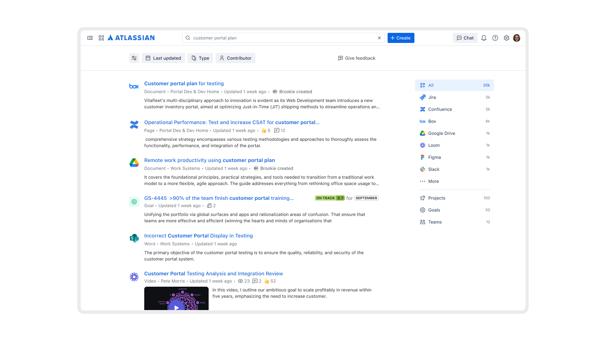Screen dimensions: 606x341
Task: Open the settings gear icon
Action: (x=507, y=38)
